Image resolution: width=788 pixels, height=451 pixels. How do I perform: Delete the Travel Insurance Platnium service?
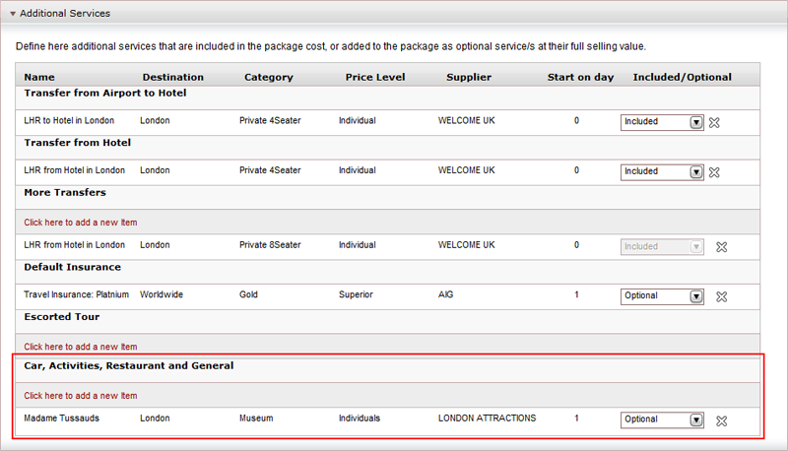722,296
